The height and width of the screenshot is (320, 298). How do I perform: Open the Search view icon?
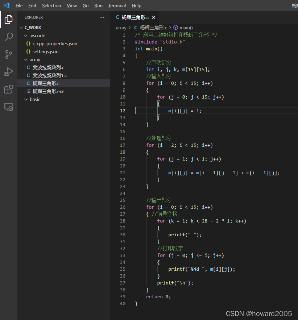(9, 37)
